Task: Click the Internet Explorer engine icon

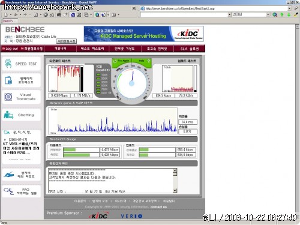Action: [103, 15]
